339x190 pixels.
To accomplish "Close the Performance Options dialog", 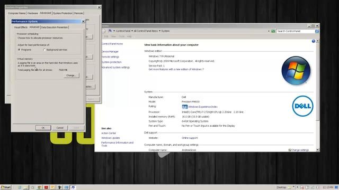I will (83, 22).
